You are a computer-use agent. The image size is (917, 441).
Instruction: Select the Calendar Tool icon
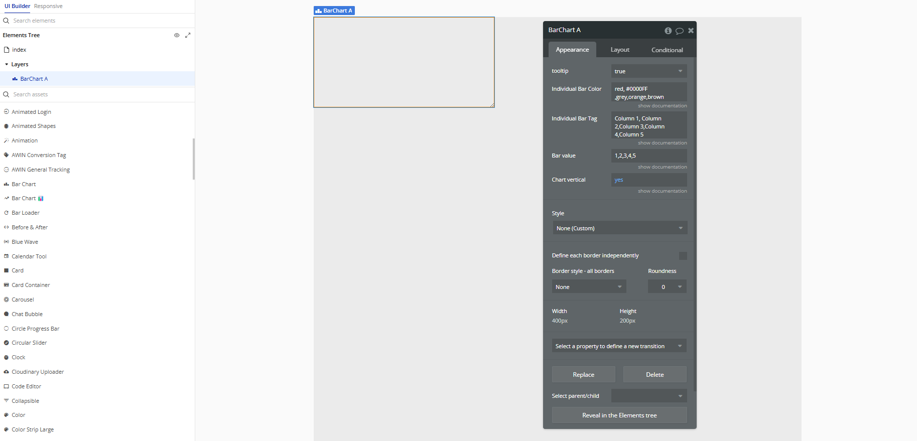(x=7, y=256)
